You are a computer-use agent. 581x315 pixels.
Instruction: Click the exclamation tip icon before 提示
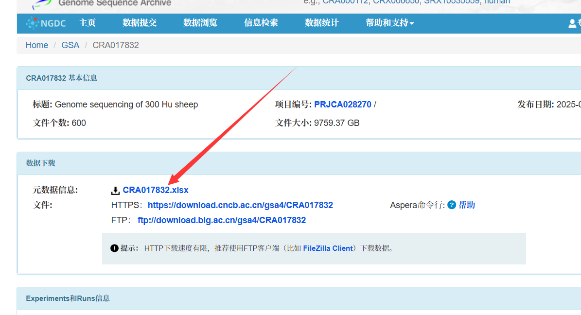pyautogui.click(x=114, y=248)
